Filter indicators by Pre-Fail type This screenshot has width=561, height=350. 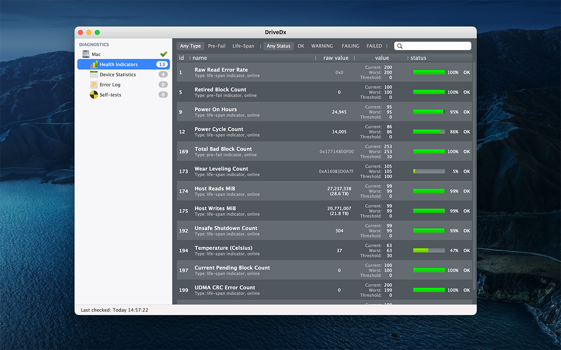(x=217, y=46)
